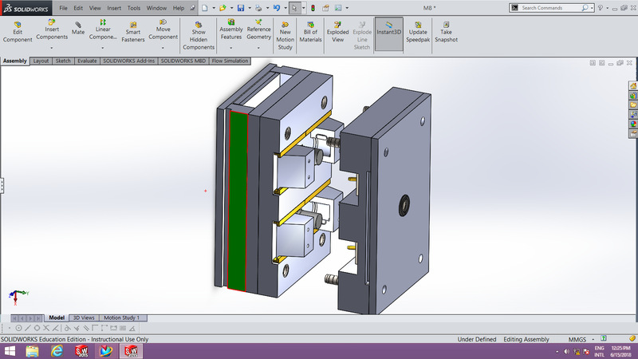The height and width of the screenshot is (359, 638).
Task: Expand Reference Geometry dropdown arrow
Action: [258, 48]
